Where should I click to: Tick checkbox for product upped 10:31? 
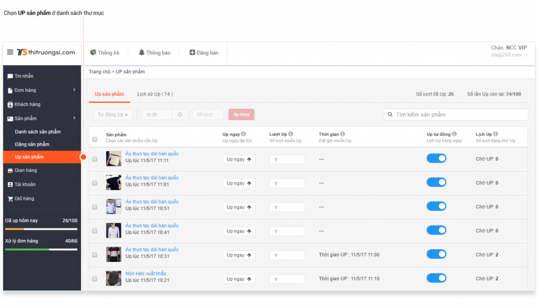click(x=95, y=255)
